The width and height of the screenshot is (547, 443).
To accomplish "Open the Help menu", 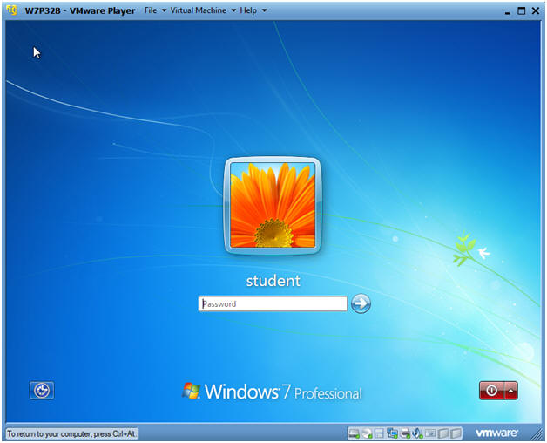I will pyautogui.click(x=248, y=10).
